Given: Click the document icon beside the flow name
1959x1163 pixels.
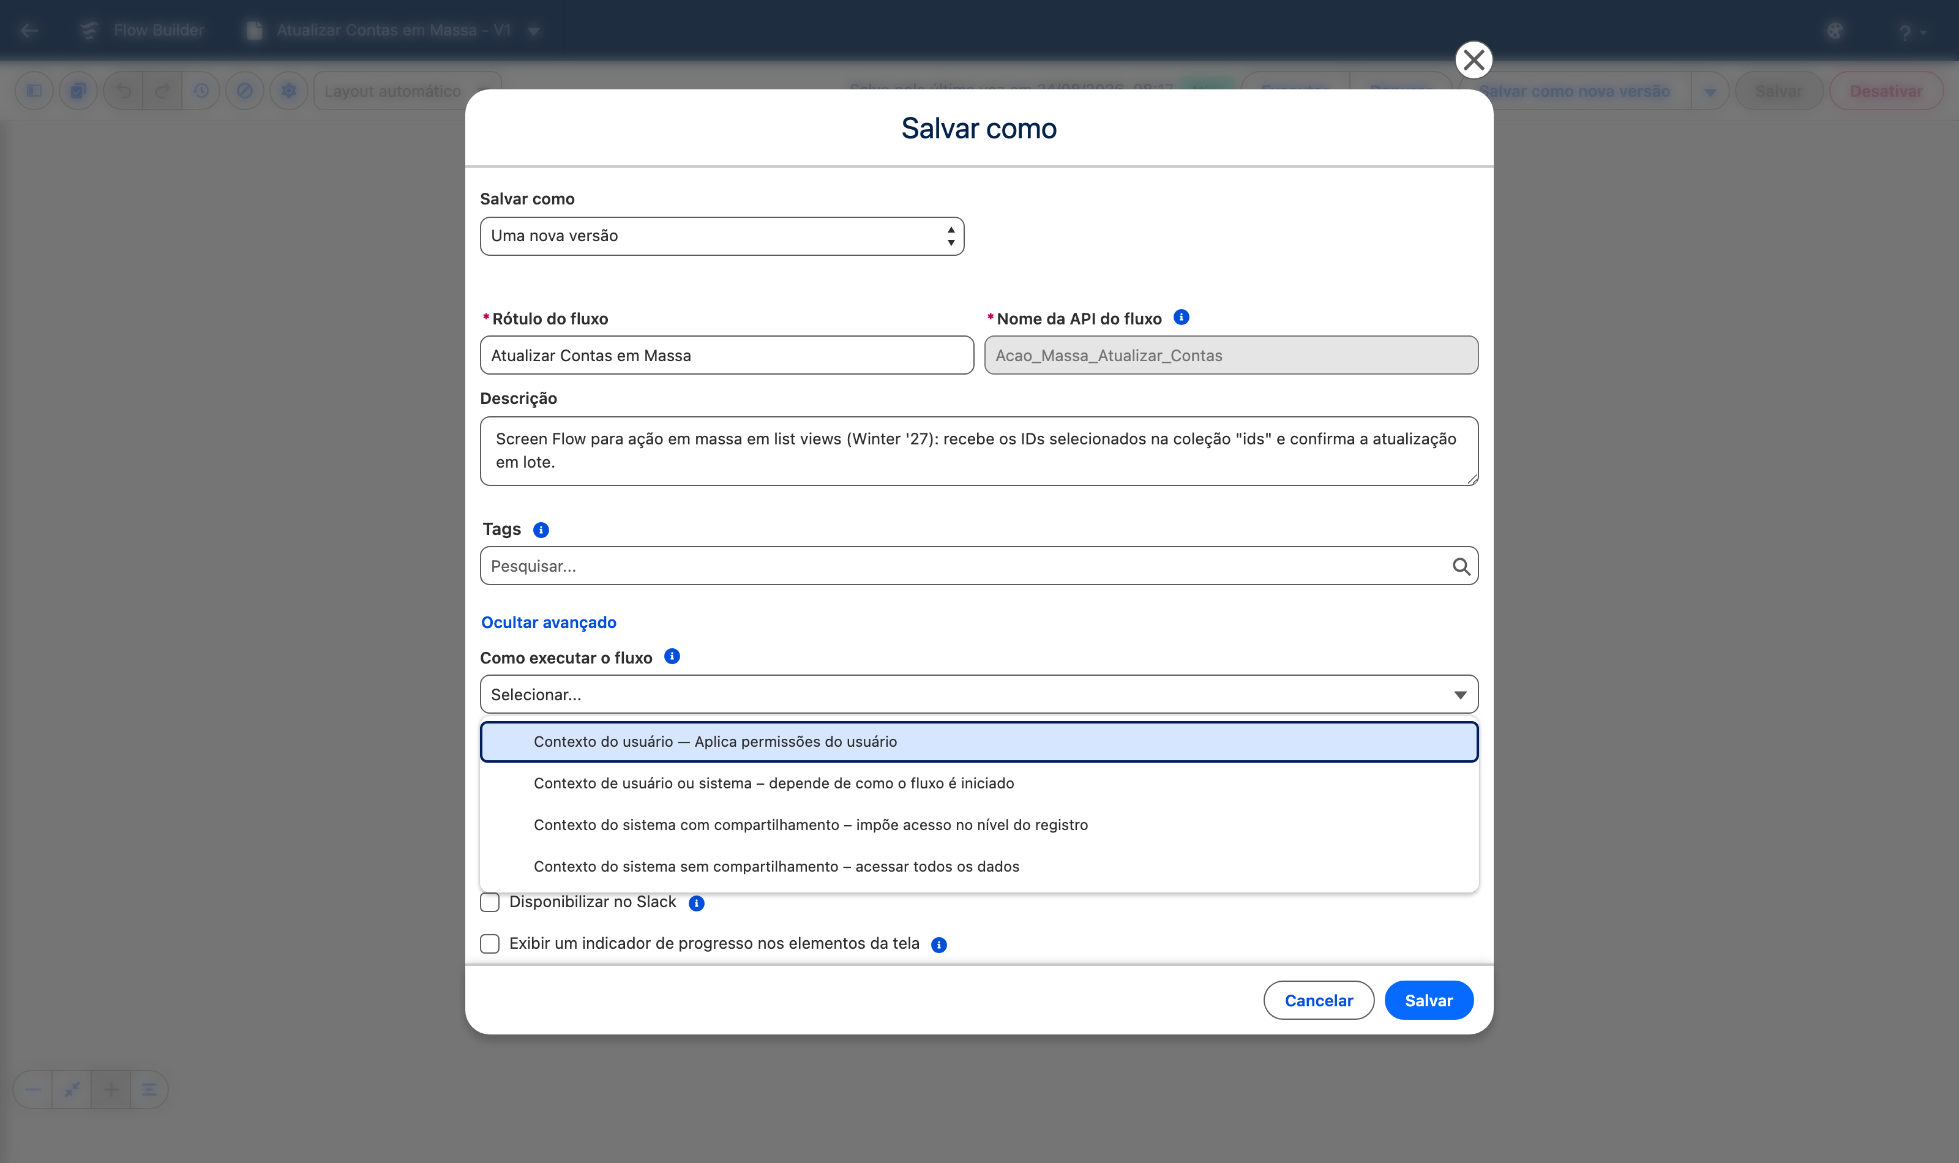Looking at the screenshot, I should [x=254, y=31].
